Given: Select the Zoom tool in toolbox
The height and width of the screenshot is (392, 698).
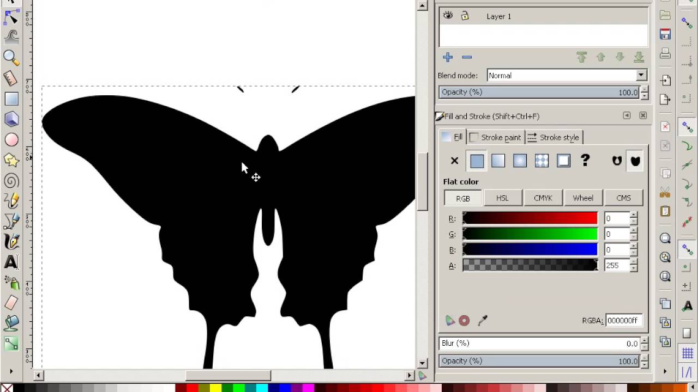Looking at the screenshot, I should coord(11,58).
